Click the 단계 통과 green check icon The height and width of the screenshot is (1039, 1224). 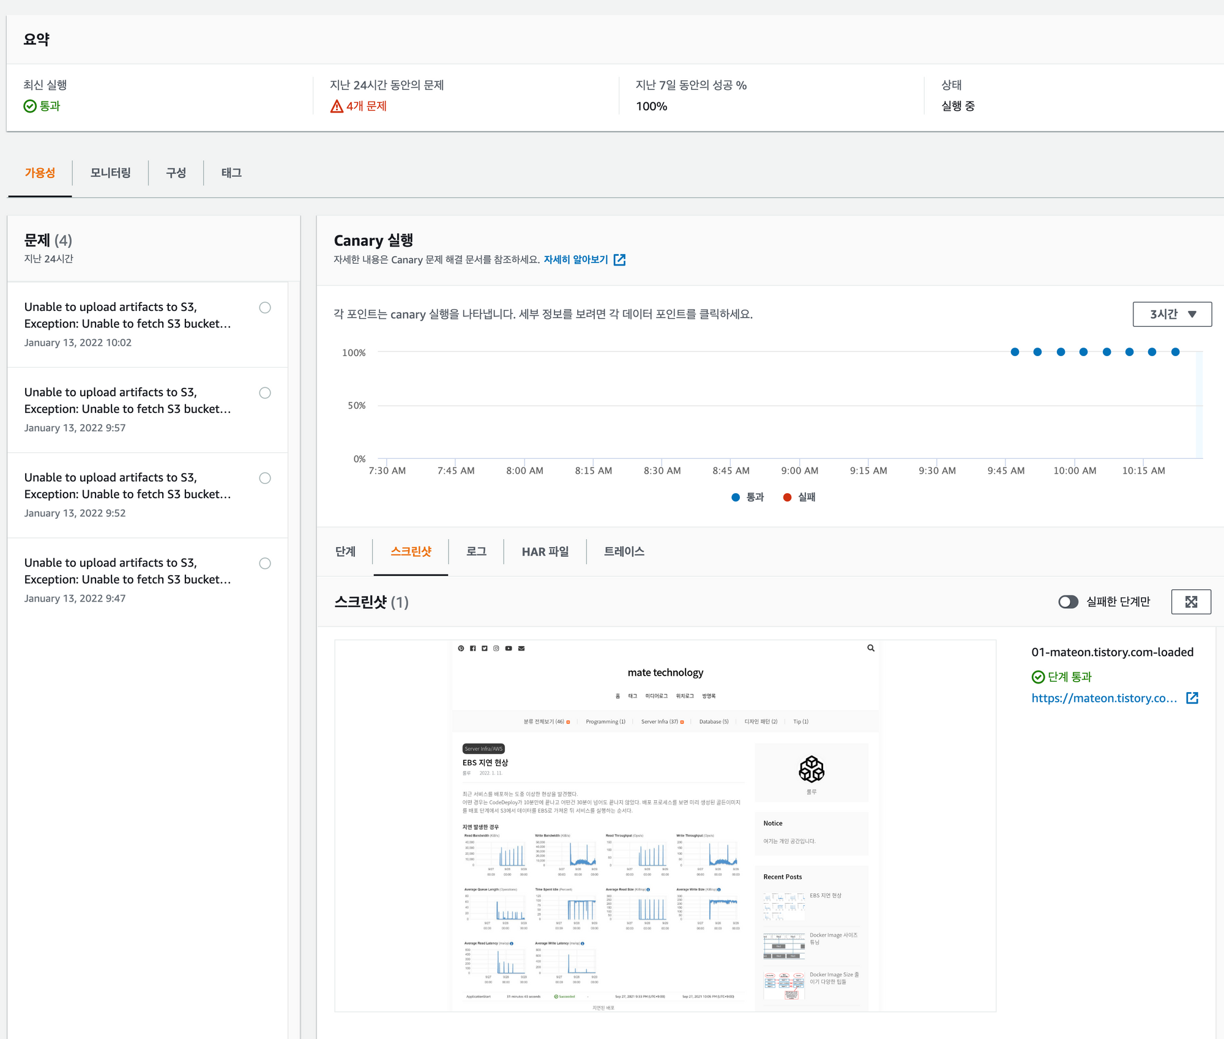tap(1038, 677)
